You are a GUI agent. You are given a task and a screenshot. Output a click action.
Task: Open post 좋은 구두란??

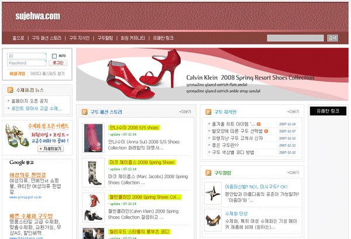point(225,145)
